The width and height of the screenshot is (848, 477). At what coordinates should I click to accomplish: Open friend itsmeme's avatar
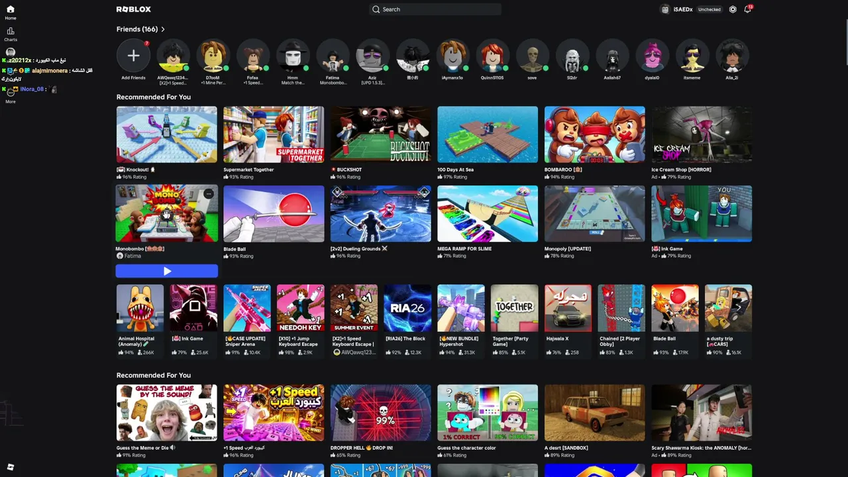tap(692, 56)
